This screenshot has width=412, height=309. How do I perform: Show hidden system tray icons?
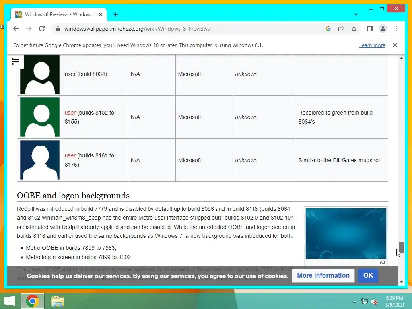pyautogui.click(x=355, y=301)
